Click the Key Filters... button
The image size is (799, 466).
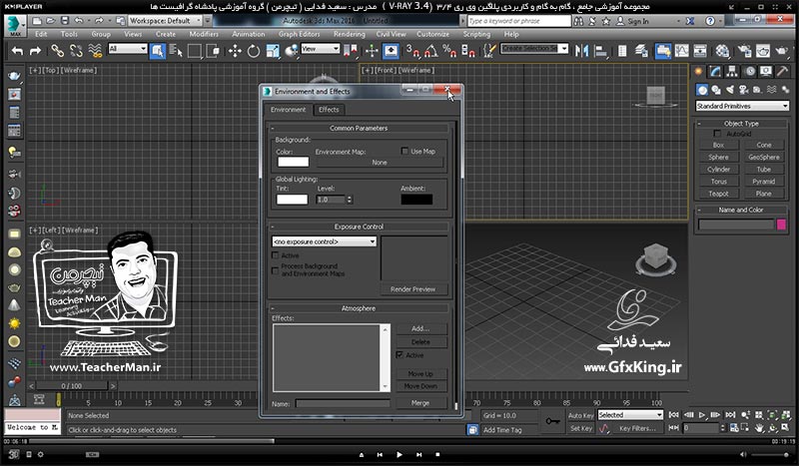click(x=637, y=428)
